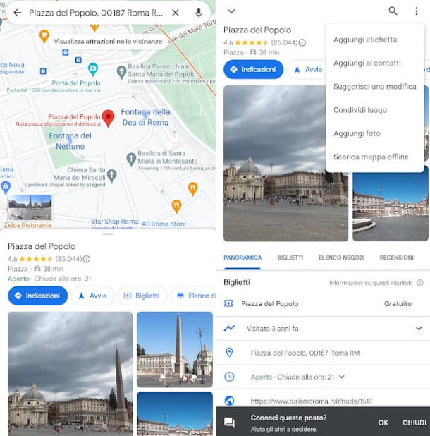
Task: Tap Chiesa Santa Maria dei Miracoli marker
Action: pos(111,176)
